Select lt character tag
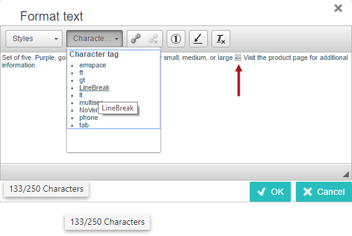 81,95
